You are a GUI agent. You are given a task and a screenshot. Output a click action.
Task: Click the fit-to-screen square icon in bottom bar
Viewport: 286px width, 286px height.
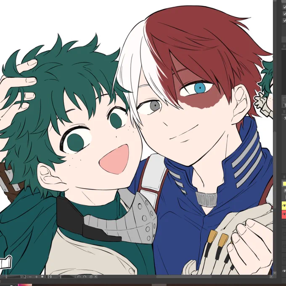(42, 277)
